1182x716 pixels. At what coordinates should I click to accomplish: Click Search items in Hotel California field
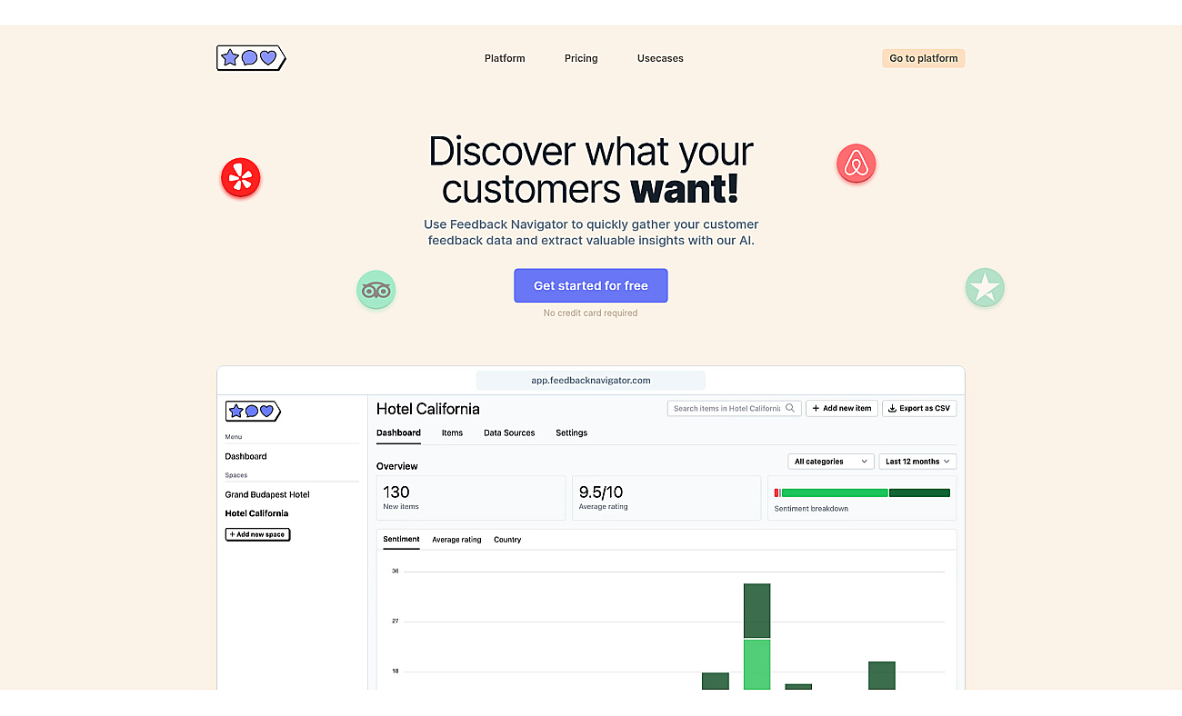pyautogui.click(x=735, y=408)
